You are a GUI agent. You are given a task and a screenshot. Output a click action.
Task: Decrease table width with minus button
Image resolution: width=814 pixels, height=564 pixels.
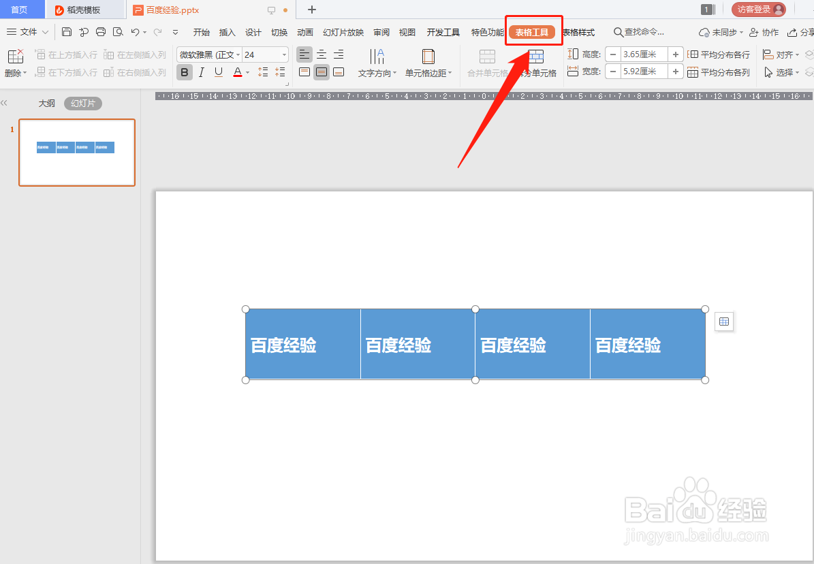(x=613, y=72)
